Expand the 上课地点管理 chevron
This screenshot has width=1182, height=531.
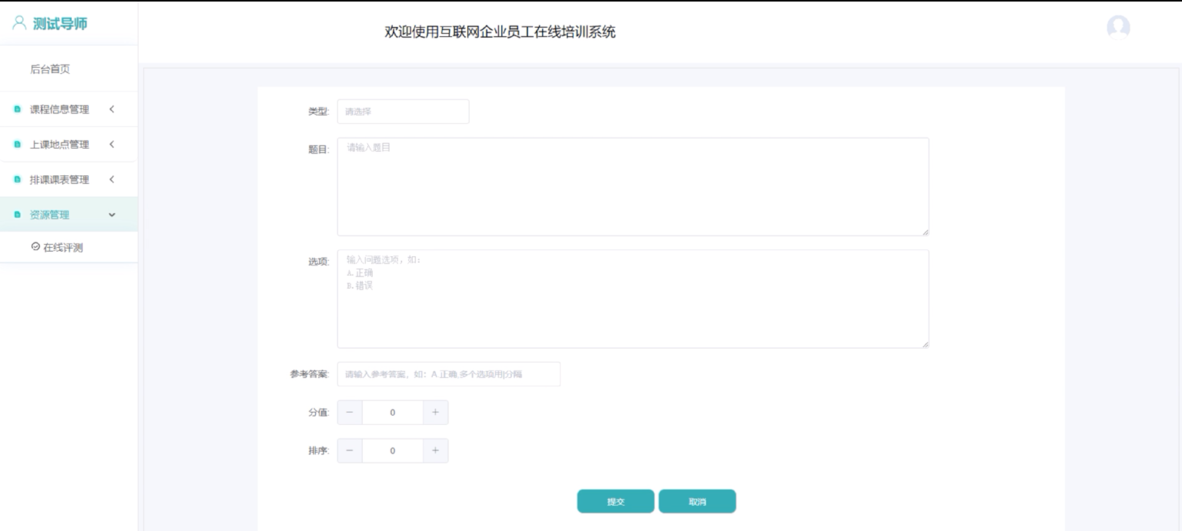112,144
